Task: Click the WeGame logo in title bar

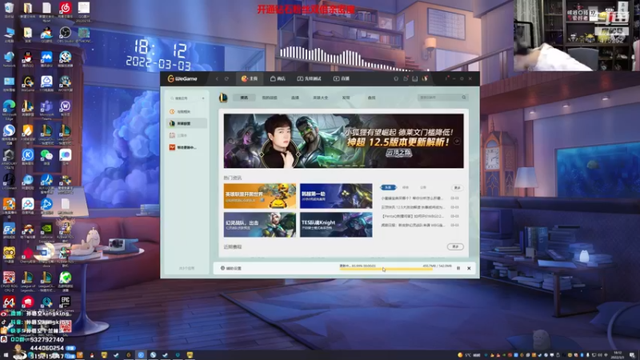Action: (x=182, y=78)
